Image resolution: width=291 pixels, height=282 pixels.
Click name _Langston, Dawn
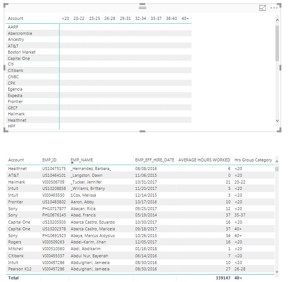pos(87,175)
